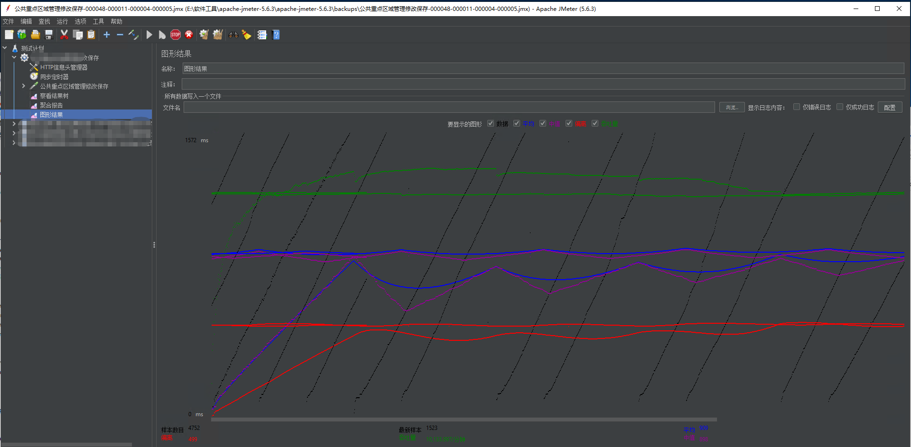The height and width of the screenshot is (447, 911).
Task: Open the 工具 menu
Action: pyautogui.click(x=98, y=21)
